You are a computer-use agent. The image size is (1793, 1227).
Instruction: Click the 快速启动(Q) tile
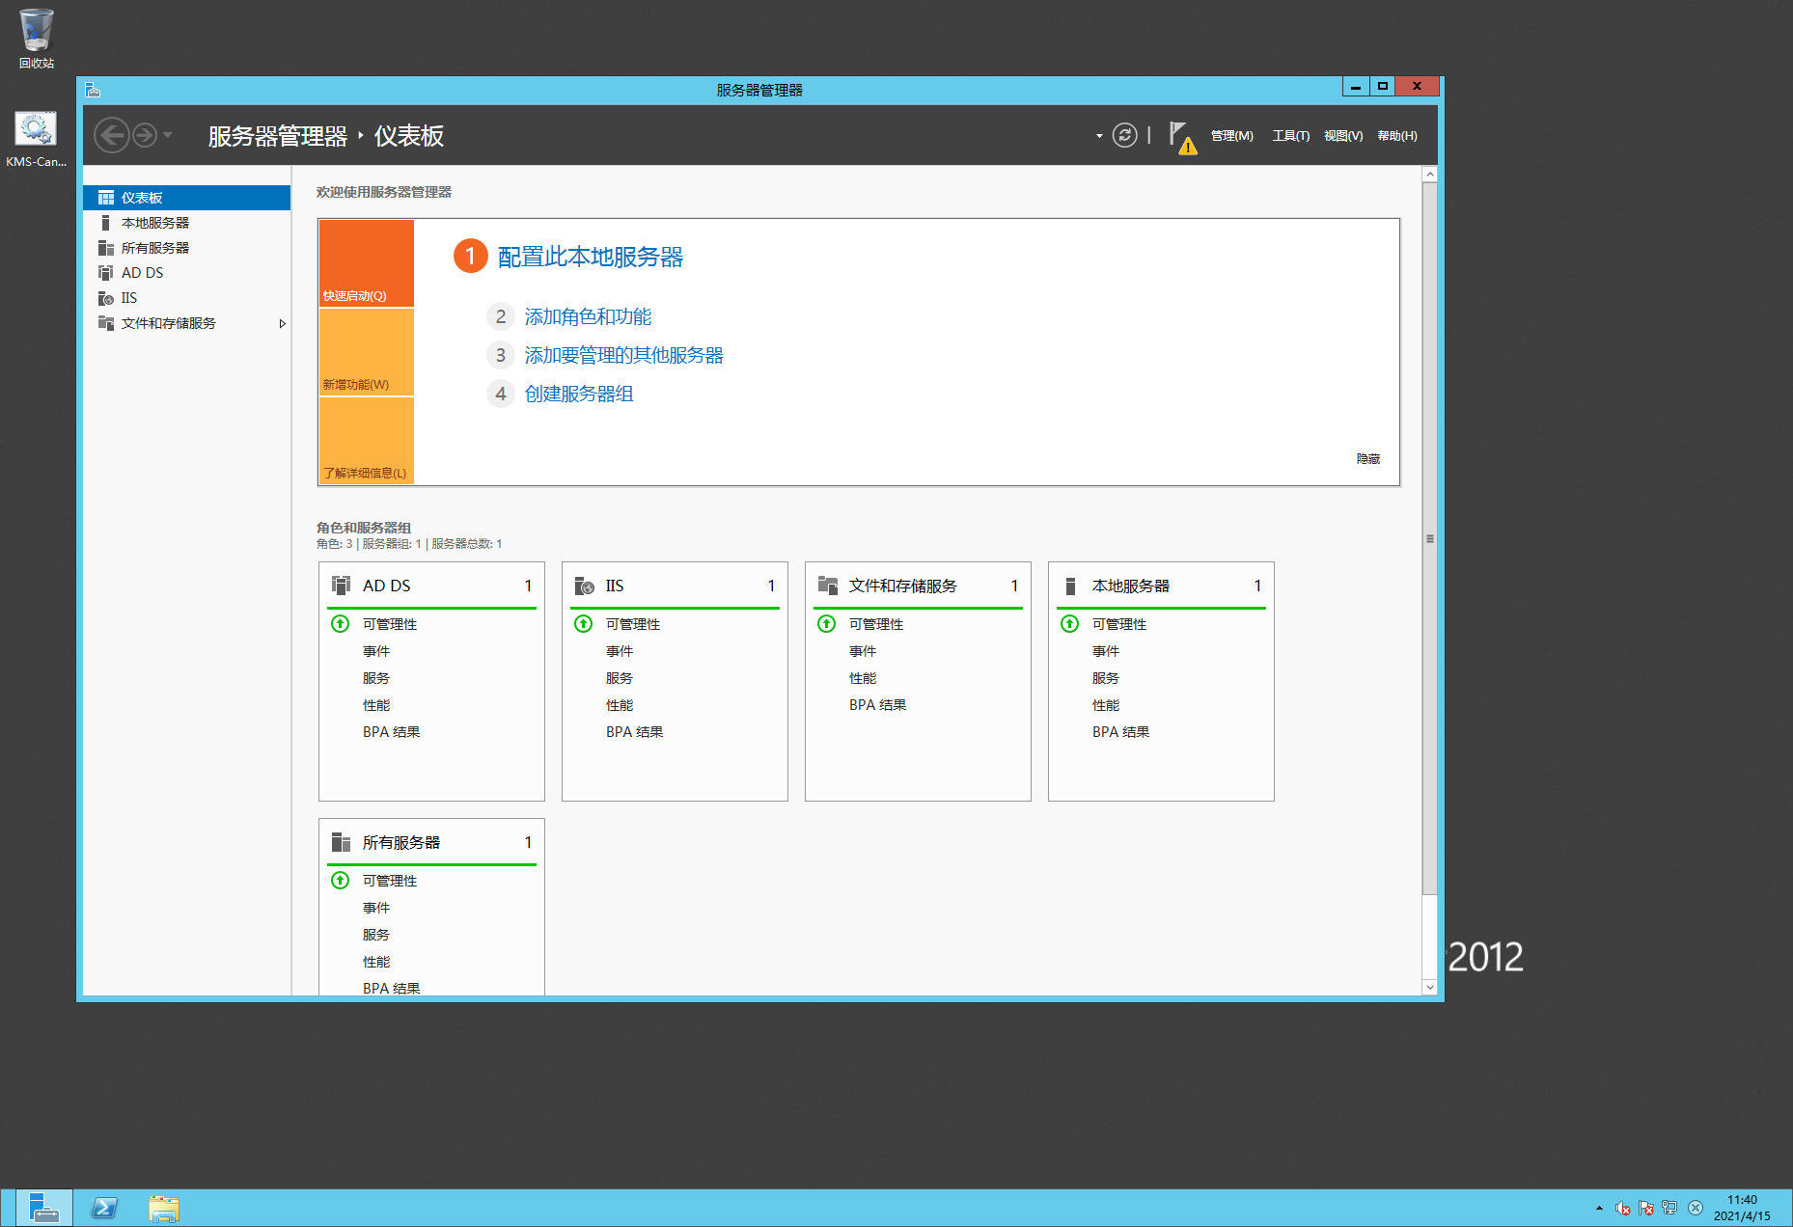coord(367,263)
